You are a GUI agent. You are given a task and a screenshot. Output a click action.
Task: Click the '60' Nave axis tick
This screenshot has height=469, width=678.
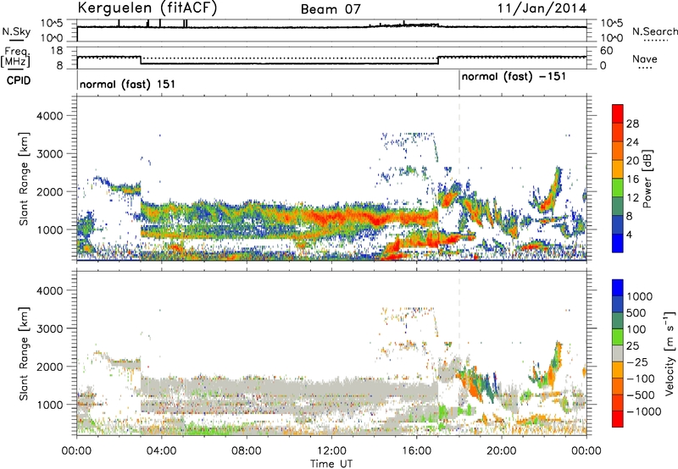pyautogui.click(x=606, y=51)
